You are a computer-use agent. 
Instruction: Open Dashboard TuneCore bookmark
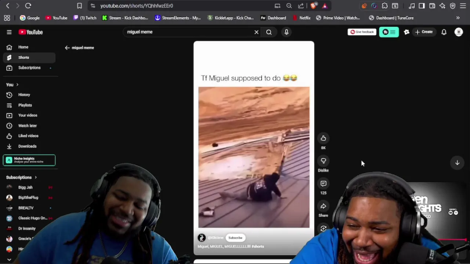tap(391, 18)
